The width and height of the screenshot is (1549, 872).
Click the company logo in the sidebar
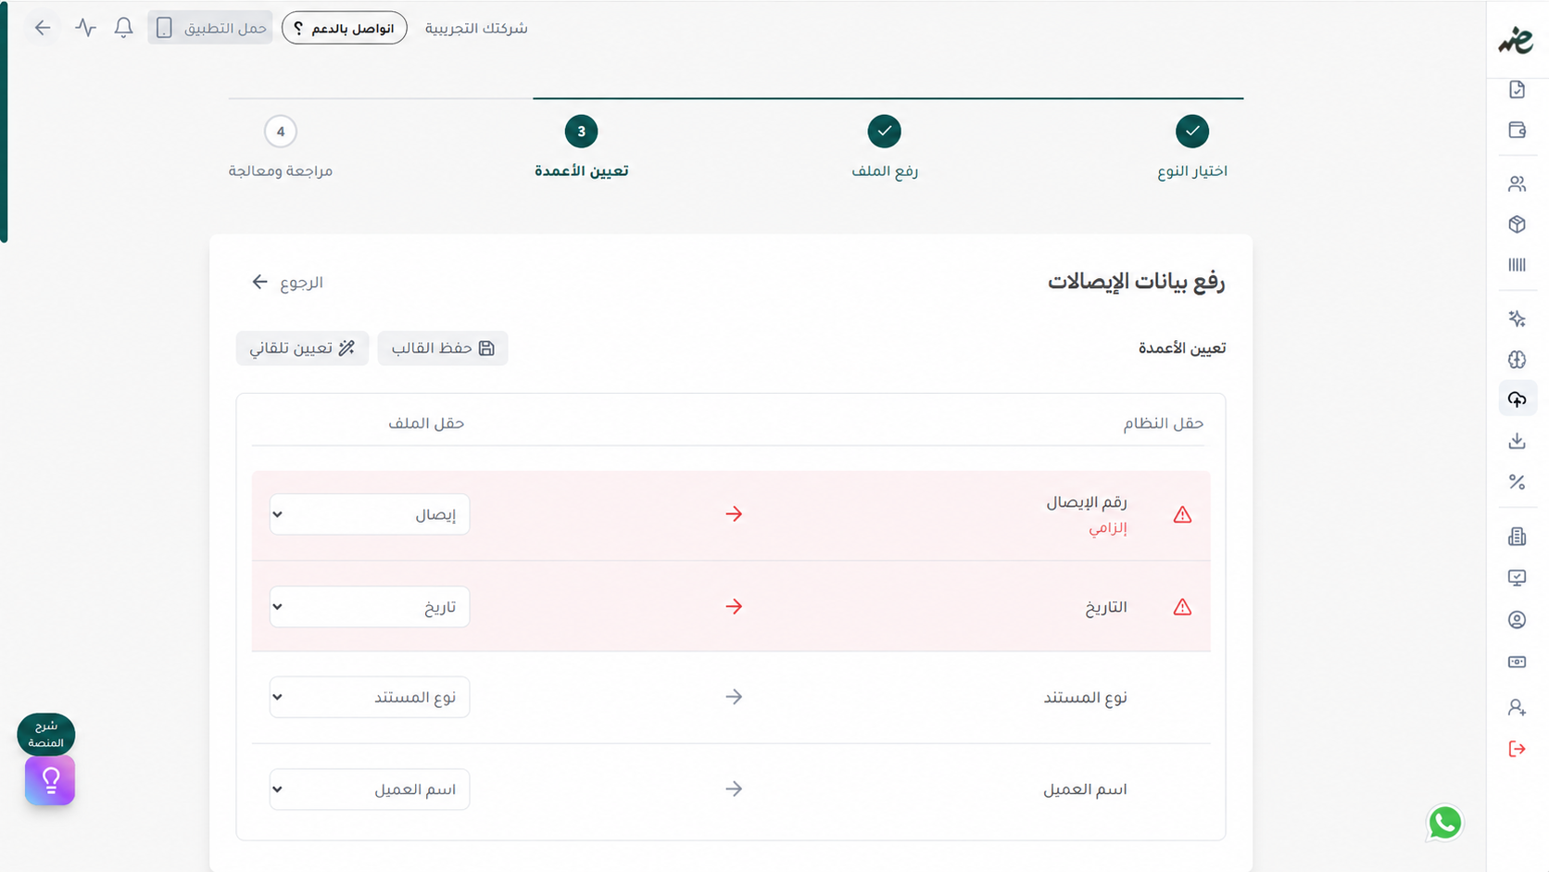pyautogui.click(x=1517, y=40)
